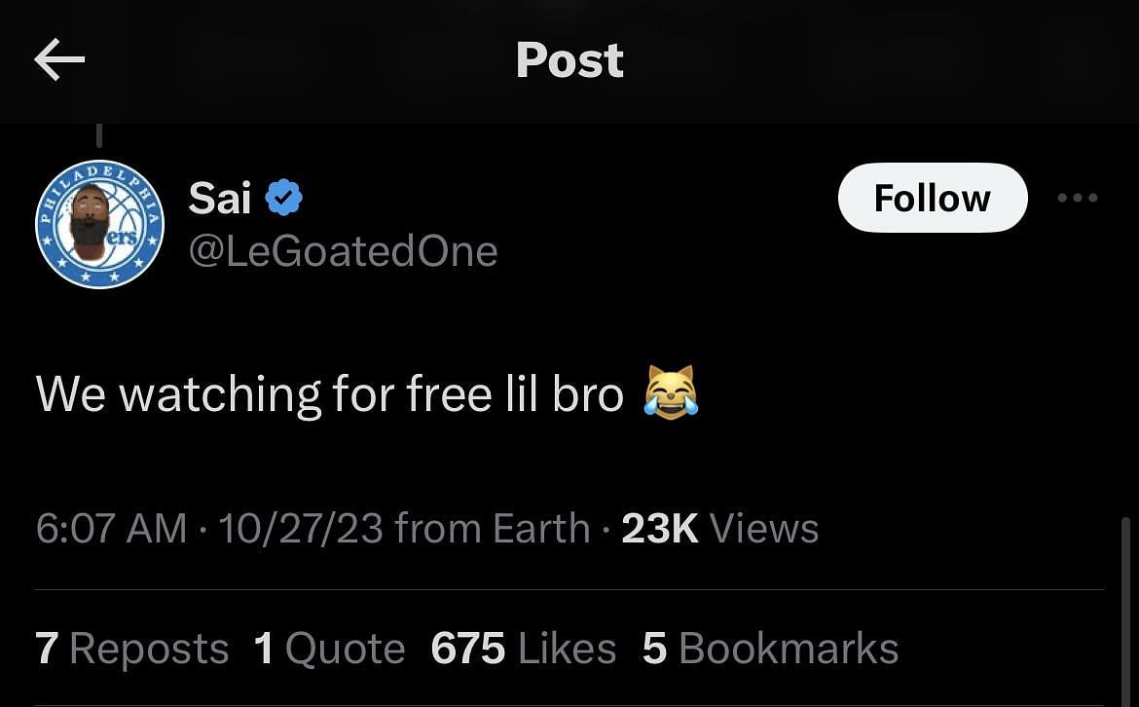View the 23K Views analytics

(719, 529)
